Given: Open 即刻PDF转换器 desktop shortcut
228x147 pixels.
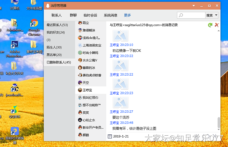Looking at the screenshot, I should click(x=15, y=136).
